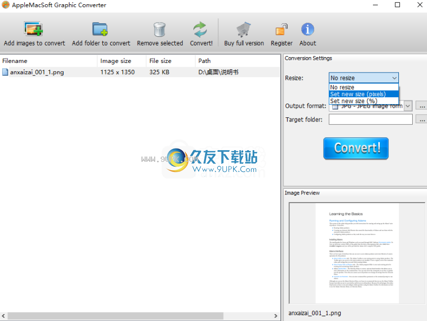
Task: Click the Path column header
Action: [x=237, y=61]
